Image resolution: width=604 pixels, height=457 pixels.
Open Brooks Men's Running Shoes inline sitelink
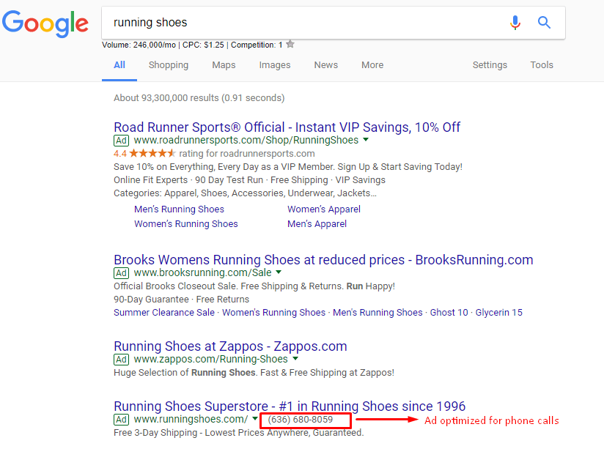coord(378,312)
